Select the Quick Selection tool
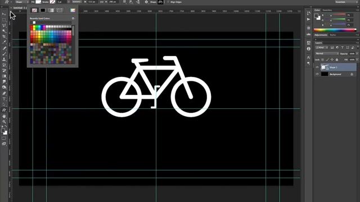Screen dimensions: 360x202 (x=4, y=31)
